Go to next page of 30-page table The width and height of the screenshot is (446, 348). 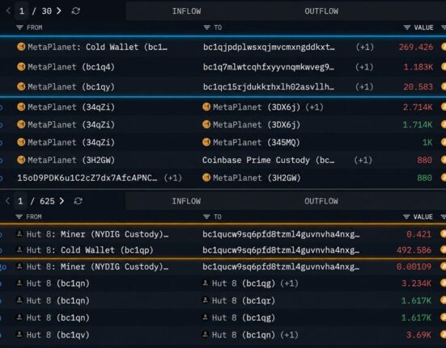click(x=59, y=11)
